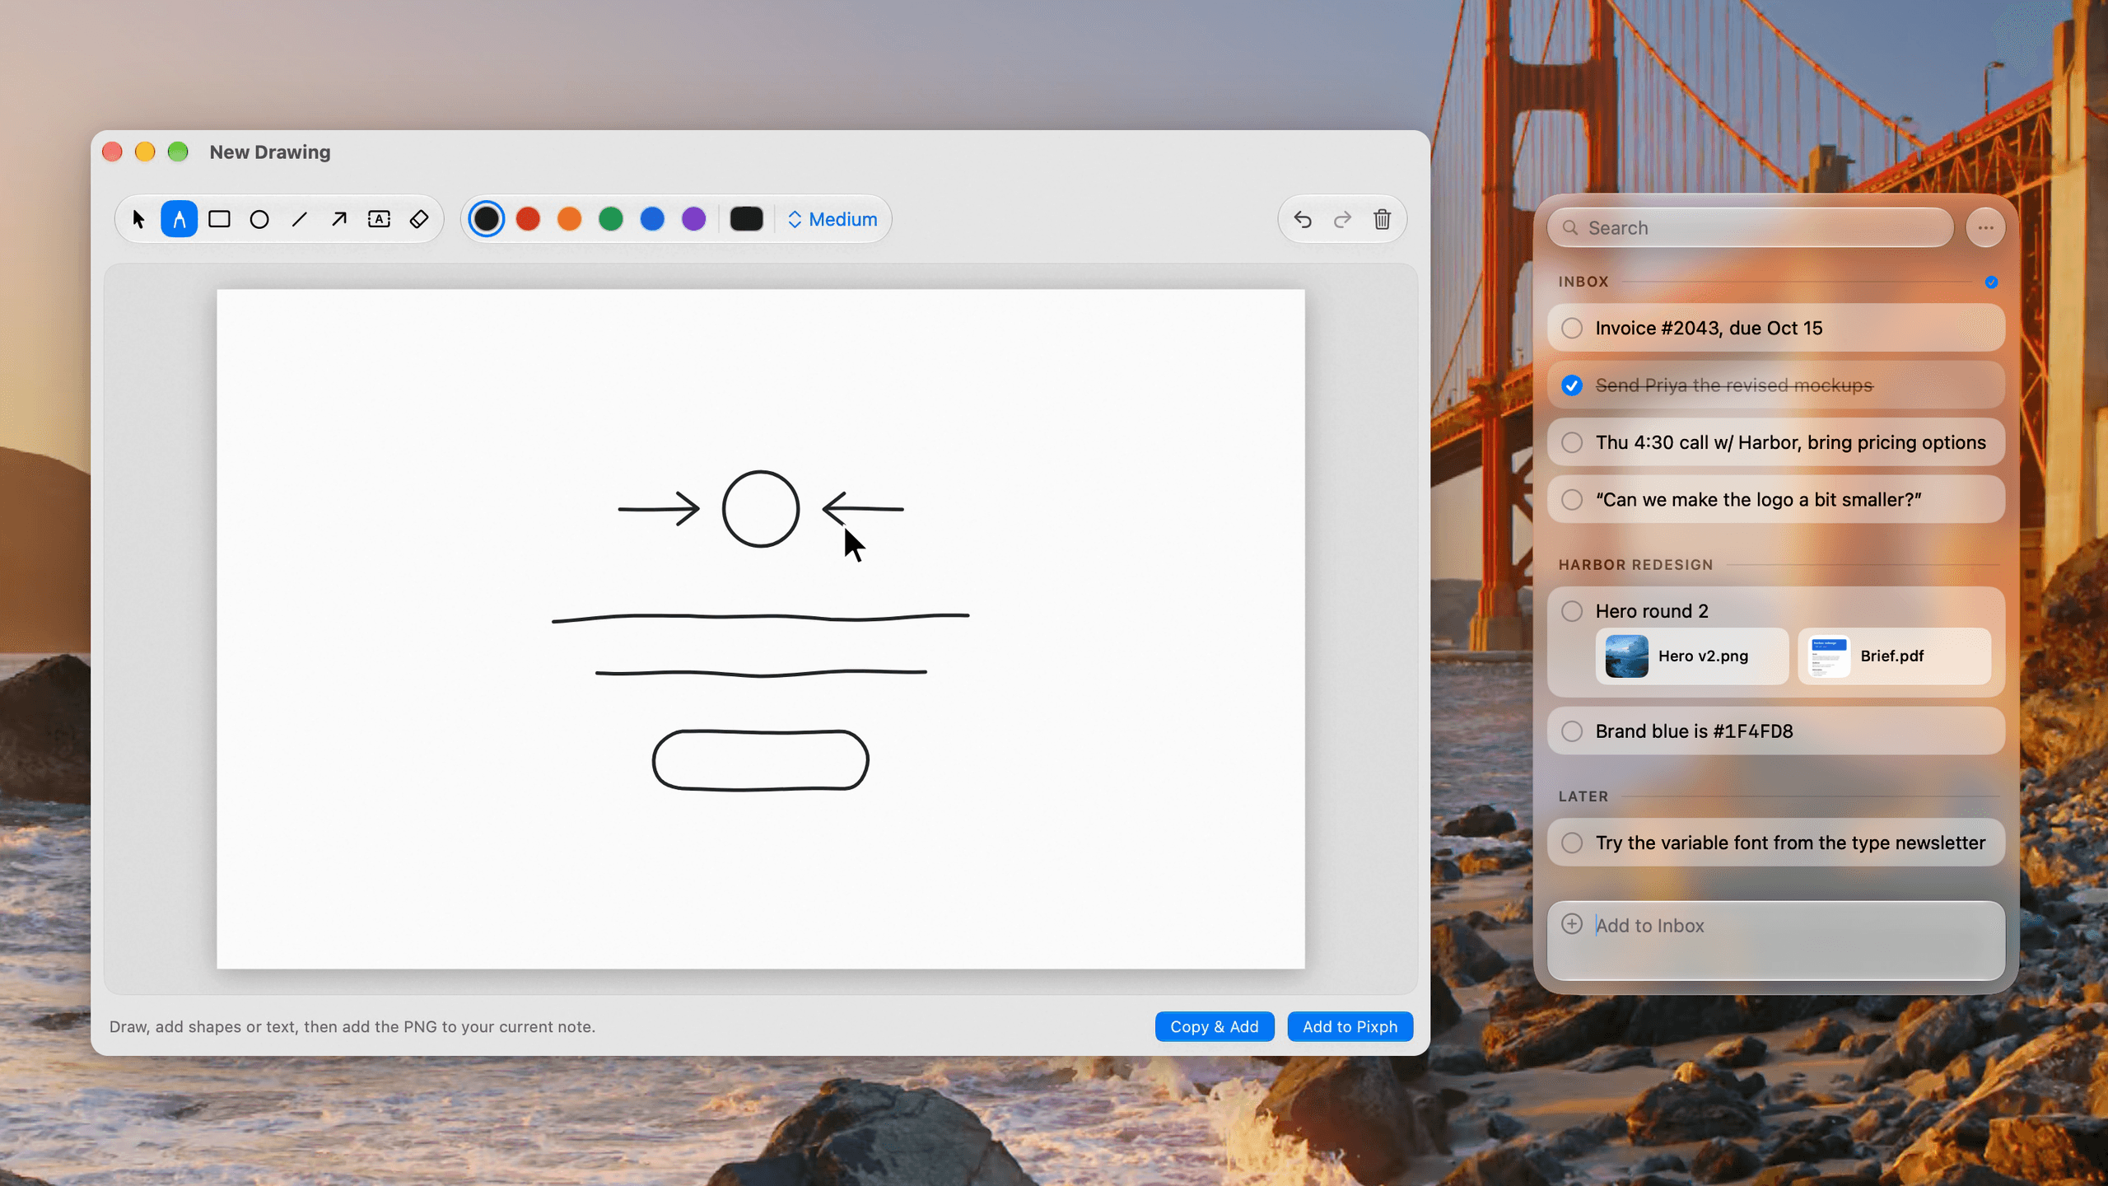Screen dimensions: 2108x1186
Task: Select the blue color swatch
Action: (652, 219)
